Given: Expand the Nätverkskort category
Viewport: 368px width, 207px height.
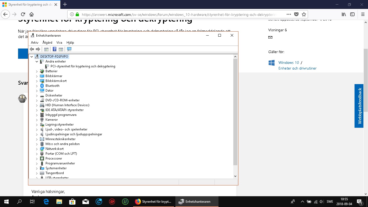Looking at the screenshot, I should click(37, 149).
